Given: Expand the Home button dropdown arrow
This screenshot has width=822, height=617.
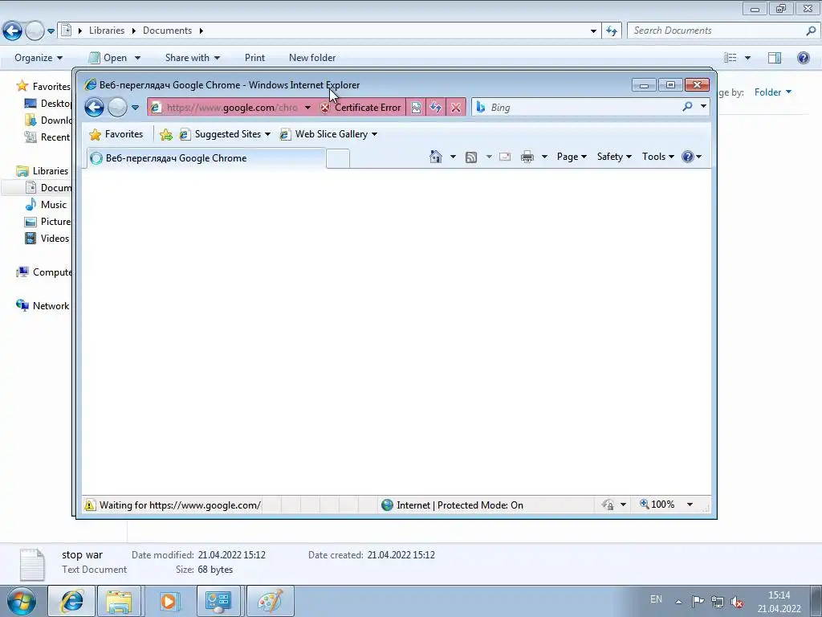Looking at the screenshot, I should point(453,157).
